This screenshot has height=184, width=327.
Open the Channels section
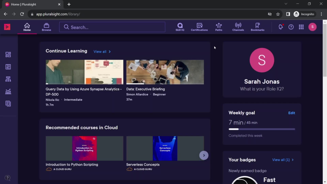click(x=238, y=27)
